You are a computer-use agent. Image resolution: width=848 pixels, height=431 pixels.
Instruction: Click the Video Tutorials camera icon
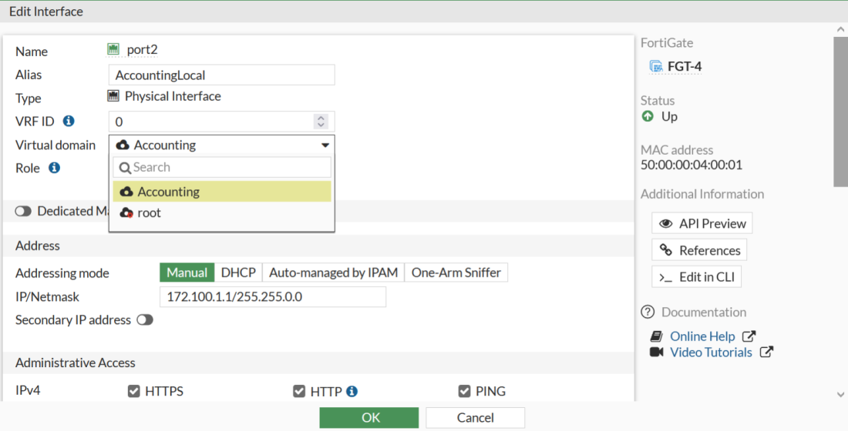pos(656,352)
